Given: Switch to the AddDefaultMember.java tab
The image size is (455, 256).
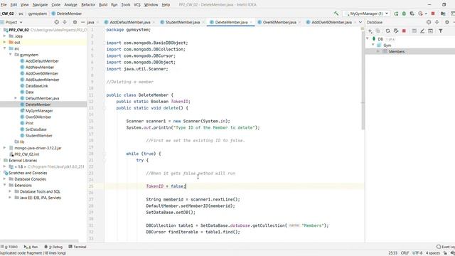Looking at the screenshot, I should [x=129, y=22].
